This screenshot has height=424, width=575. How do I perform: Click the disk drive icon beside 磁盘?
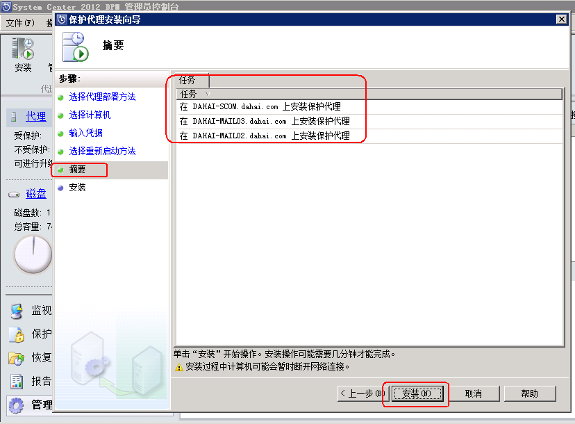14,195
